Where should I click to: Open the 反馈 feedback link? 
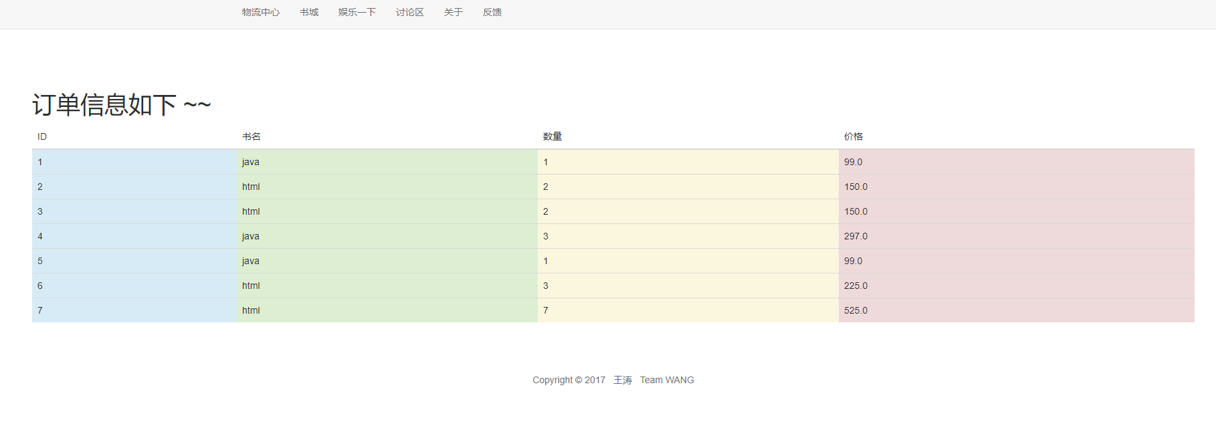coord(492,12)
